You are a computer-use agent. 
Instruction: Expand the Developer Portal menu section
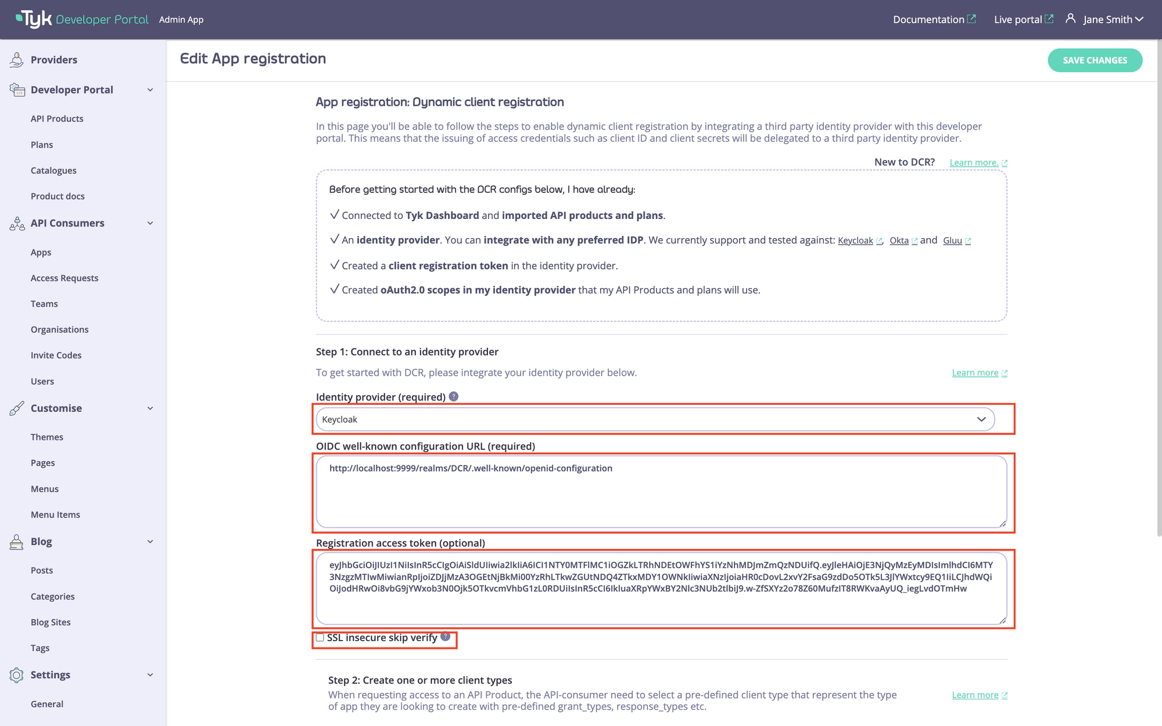point(150,89)
